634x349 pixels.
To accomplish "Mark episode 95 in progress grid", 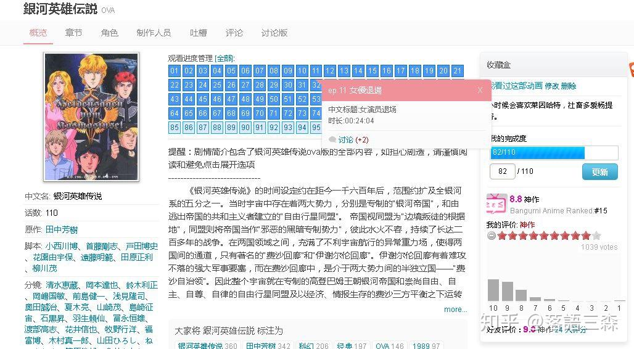I will [x=316, y=128].
